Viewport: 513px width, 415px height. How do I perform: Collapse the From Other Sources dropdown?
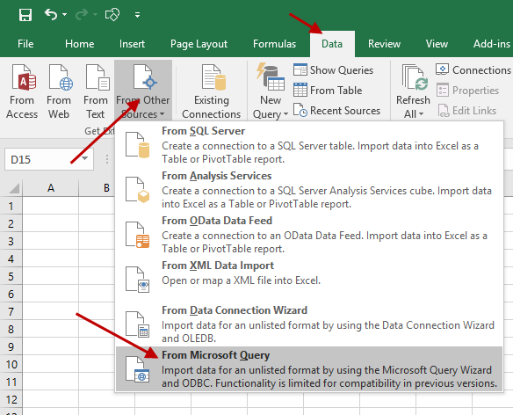point(143,91)
